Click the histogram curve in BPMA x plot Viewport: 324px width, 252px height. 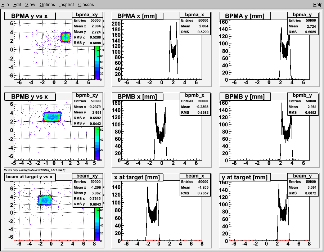(x=174, y=51)
